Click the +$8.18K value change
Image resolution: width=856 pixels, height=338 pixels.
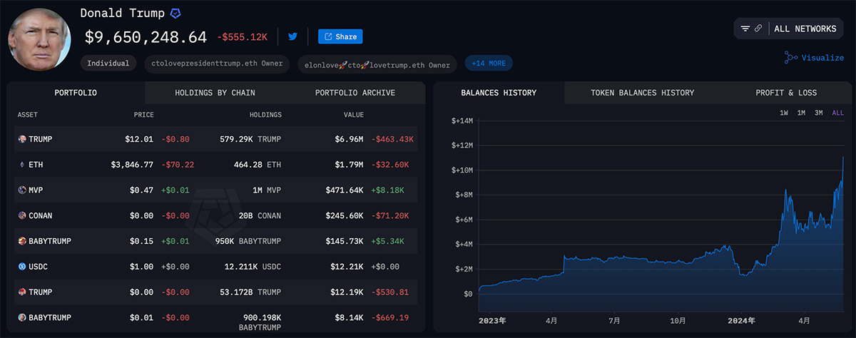(387, 190)
